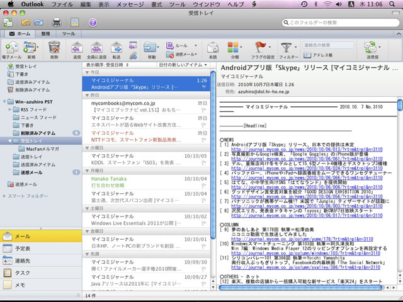Click reading pane horizontal scrollbar

300,288
